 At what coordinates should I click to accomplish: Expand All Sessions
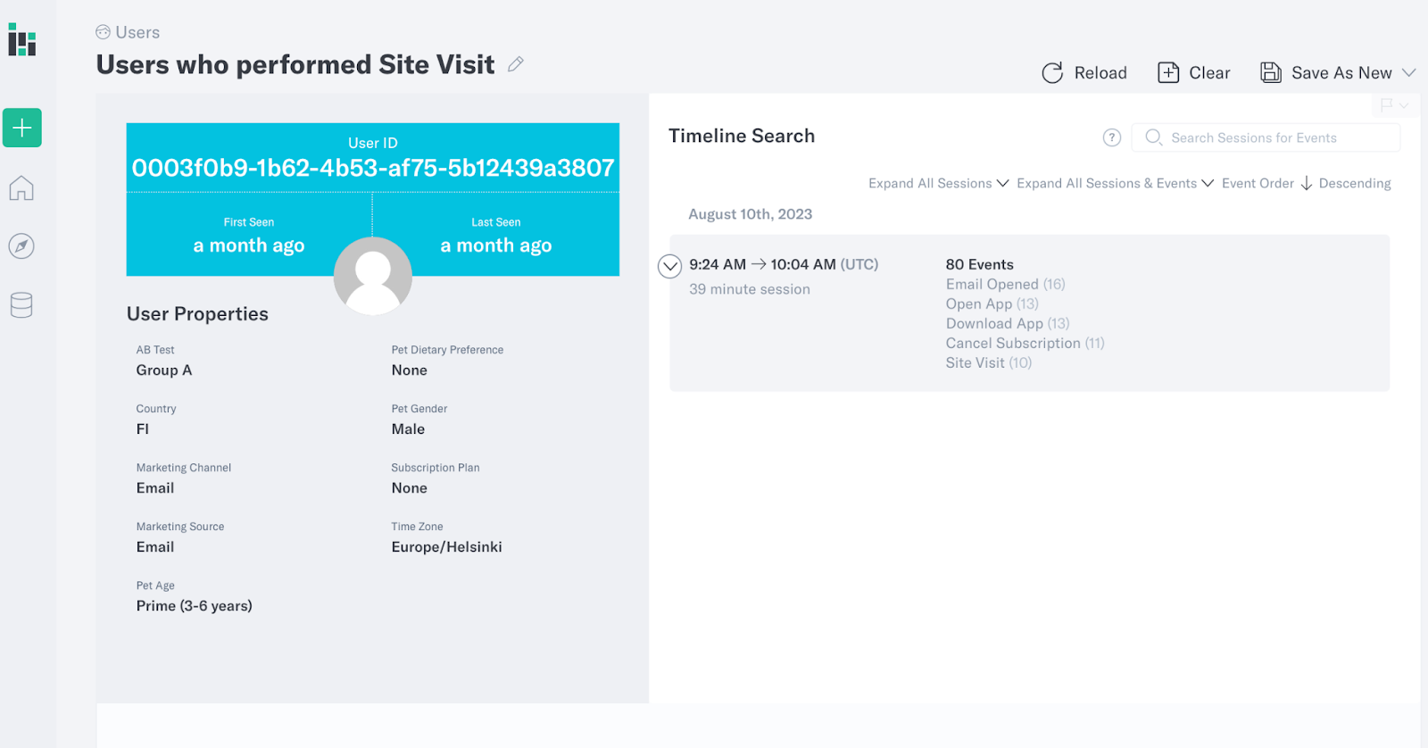coord(938,183)
